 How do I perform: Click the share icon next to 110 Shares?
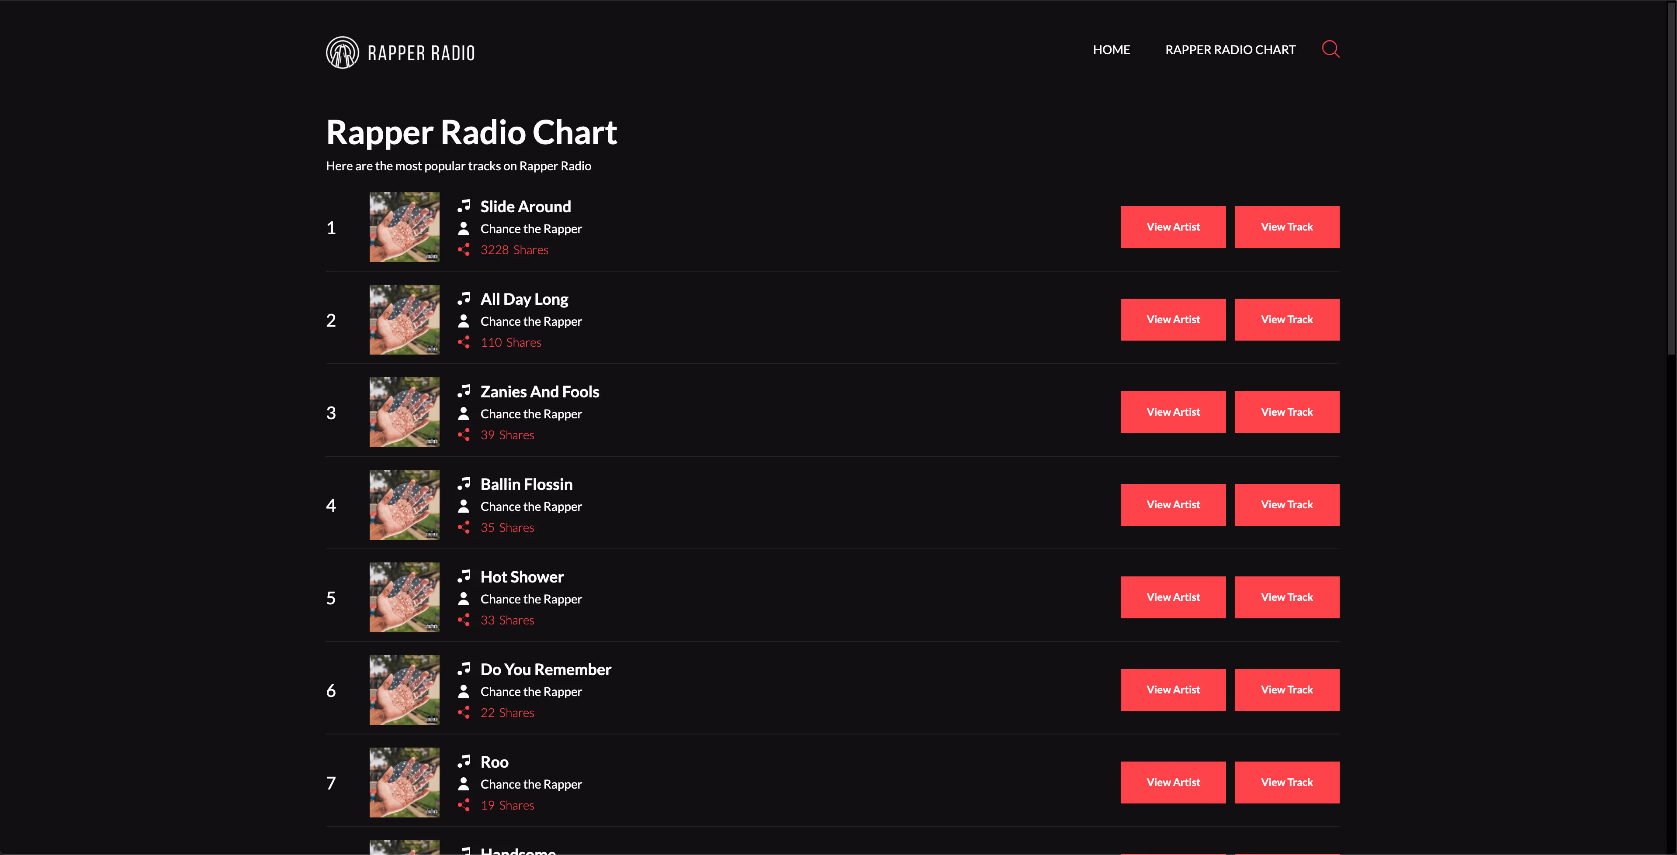pyautogui.click(x=464, y=342)
